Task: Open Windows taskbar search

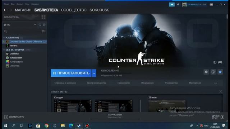Action: [14, 126]
